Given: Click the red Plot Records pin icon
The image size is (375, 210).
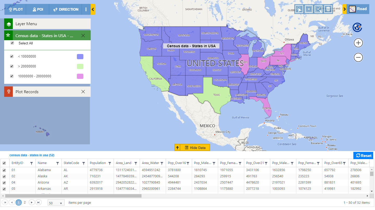Looking at the screenshot, I should coord(8,92).
